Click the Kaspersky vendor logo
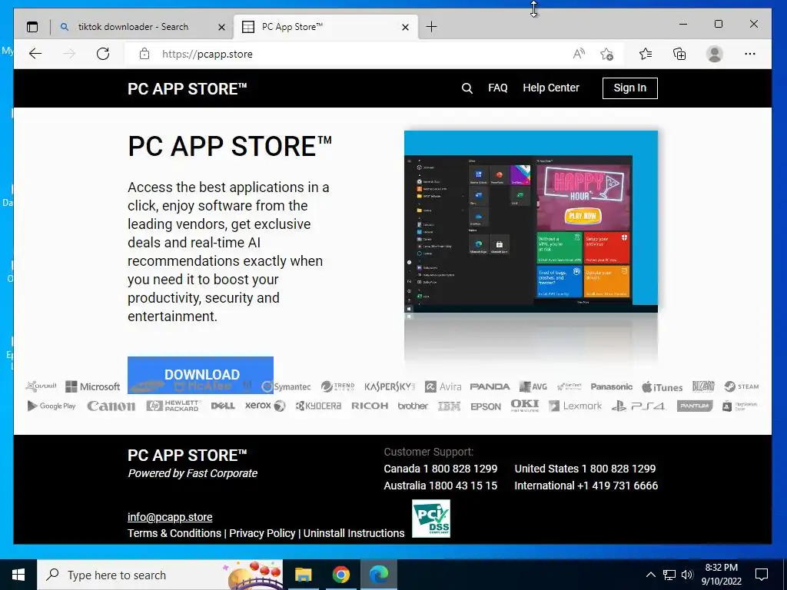The height and width of the screenshot is (590, 787). click(x=390, y=386)
